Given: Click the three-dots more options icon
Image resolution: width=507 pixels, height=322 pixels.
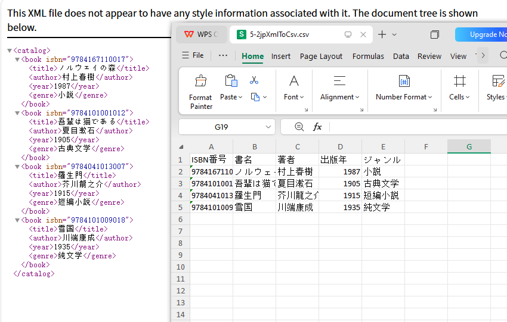Looking at the screenshot, I should pyautogui.click(x=223, y=55).
